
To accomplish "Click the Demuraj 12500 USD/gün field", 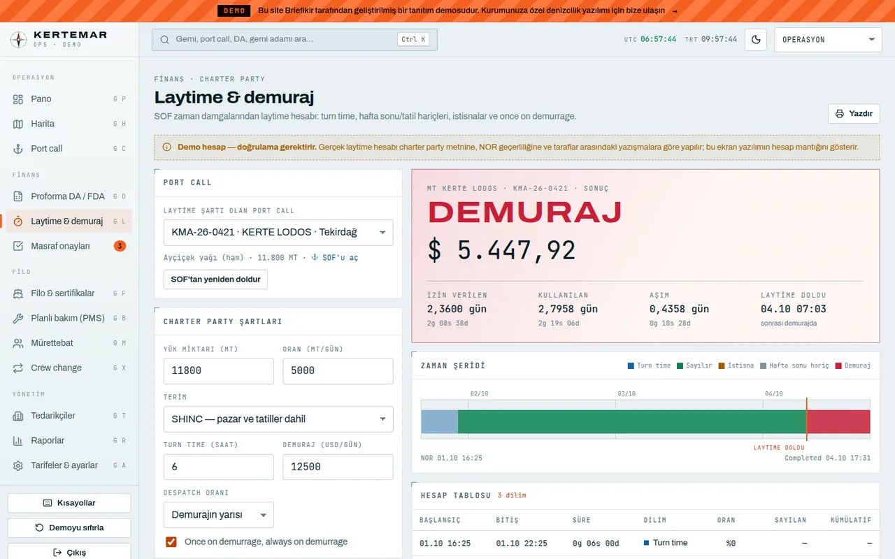I will pyautogui.click(x=338, y=467).
